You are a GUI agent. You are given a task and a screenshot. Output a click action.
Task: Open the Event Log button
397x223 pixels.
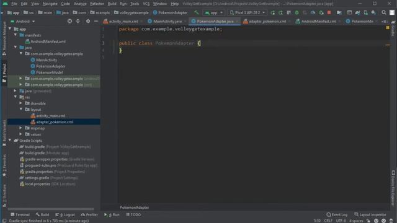[337, 215]
